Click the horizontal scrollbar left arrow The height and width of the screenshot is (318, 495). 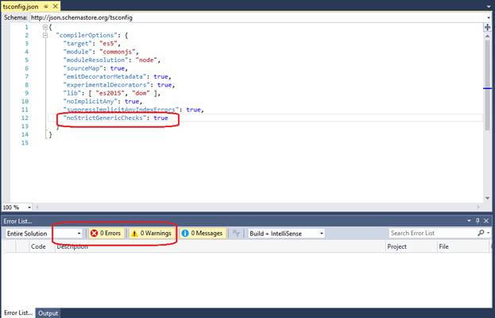tap(37, 207)
